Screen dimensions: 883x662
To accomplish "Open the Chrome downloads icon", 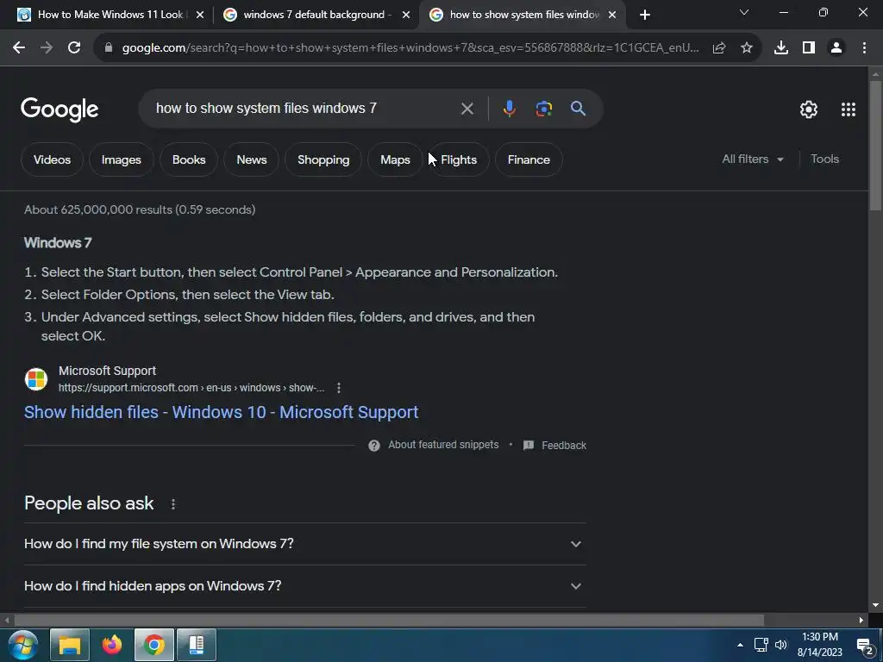I will pyautogui.click(x=781, y=48).
